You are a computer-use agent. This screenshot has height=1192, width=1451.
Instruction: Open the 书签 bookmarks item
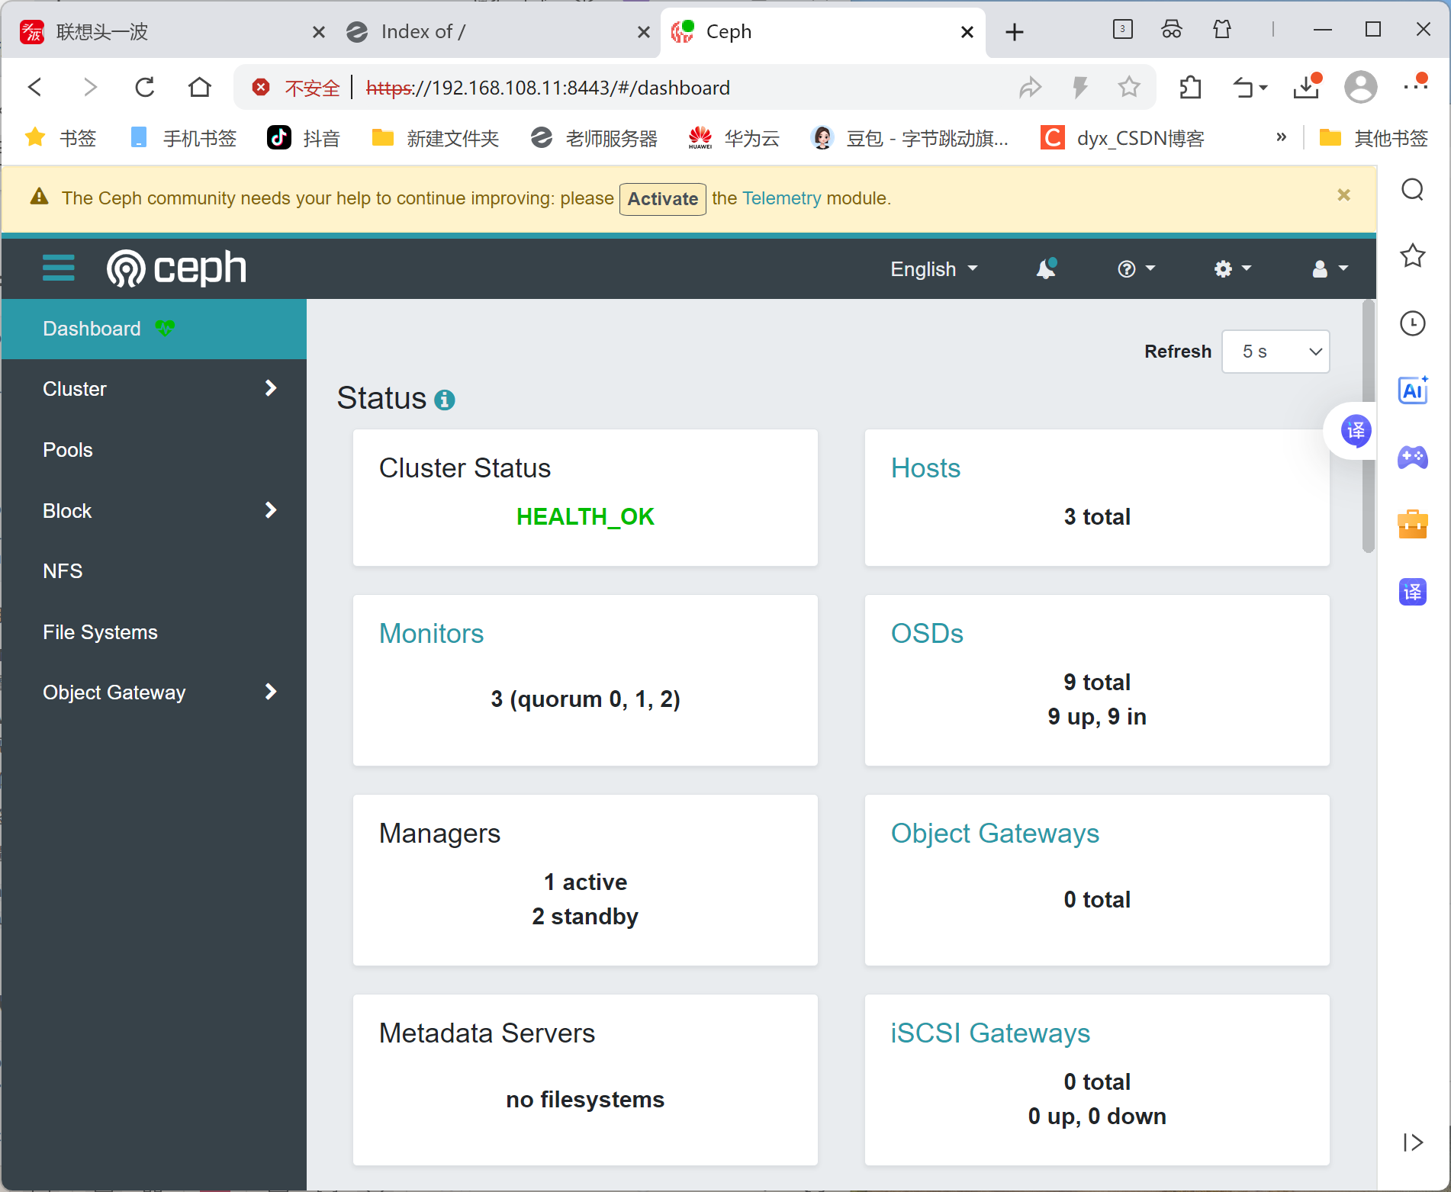(x=61, y=138)
